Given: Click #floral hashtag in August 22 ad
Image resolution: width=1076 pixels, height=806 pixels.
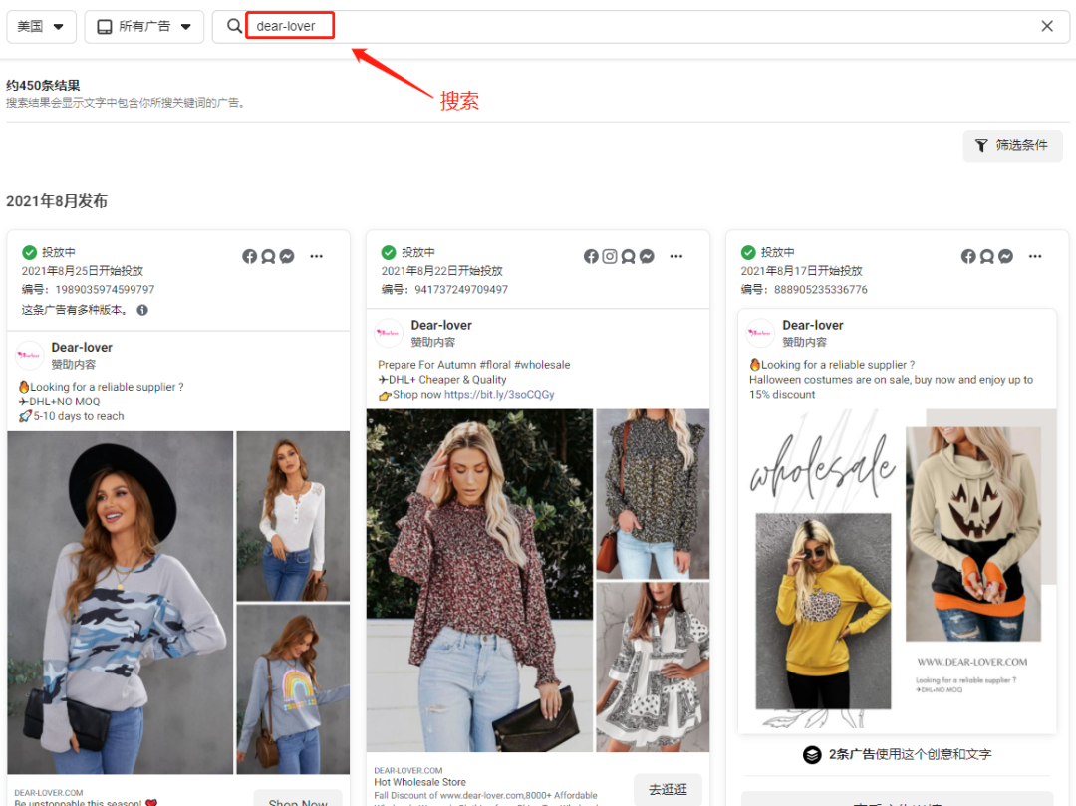Looking at the screenshot, I should click(495, 365).
